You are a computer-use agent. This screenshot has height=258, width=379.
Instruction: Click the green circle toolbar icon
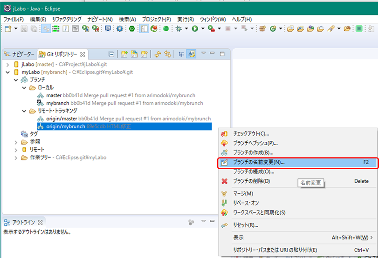[x=166, y=29]
